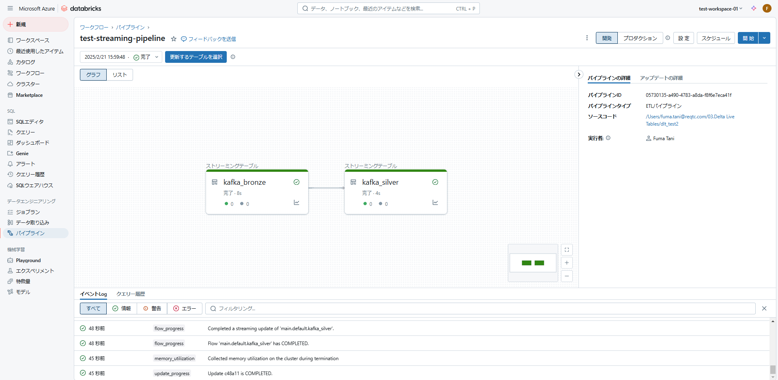778x380 pixels.
Task: Select the kafka_silver table node
Action: 396,192
